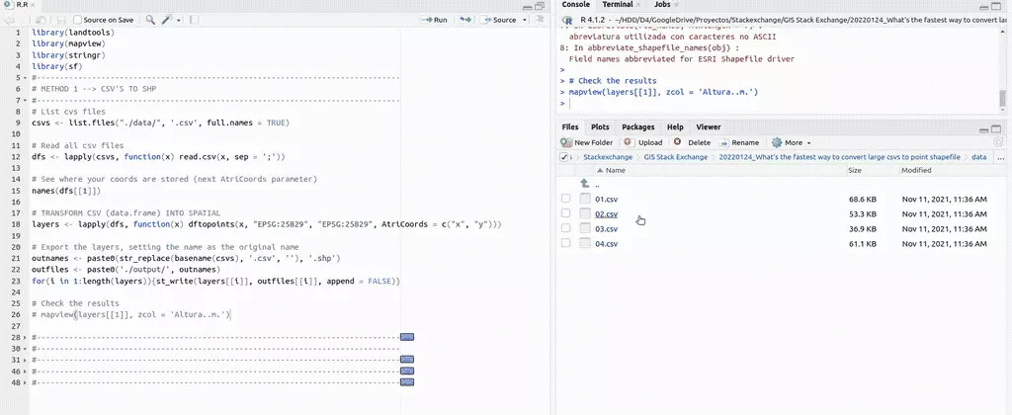Click the folded-code badge on line 48
The height and width of the screenshot is (415, 1012).
[406, 382]
